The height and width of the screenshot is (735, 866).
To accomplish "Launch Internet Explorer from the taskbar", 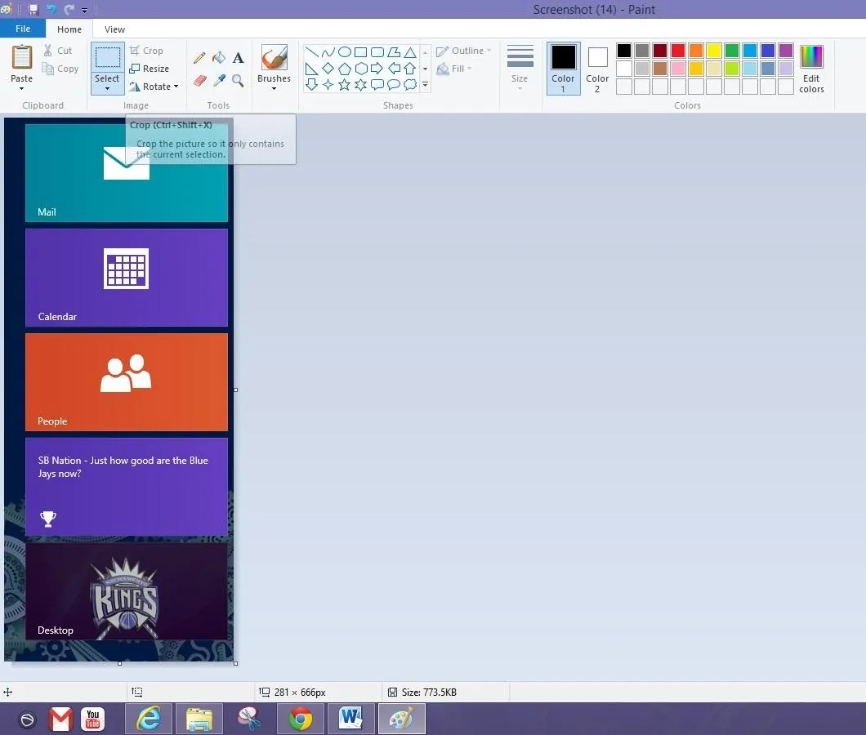I will [149, 719].
